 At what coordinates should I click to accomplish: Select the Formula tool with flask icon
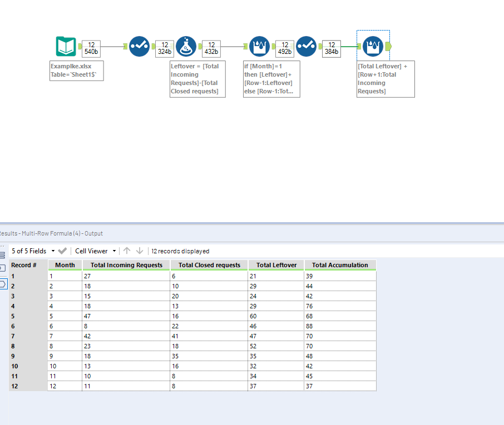pos(186,47)
